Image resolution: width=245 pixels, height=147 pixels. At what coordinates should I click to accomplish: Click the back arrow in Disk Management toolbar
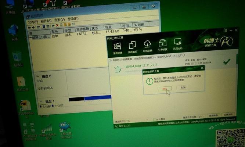click(x=29, y=28)
